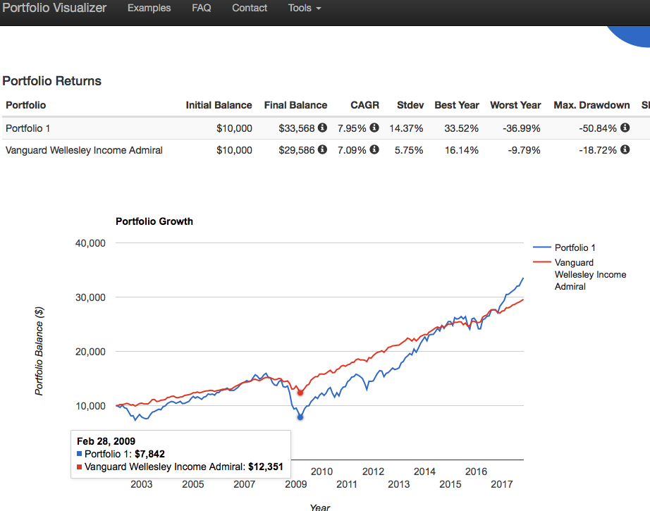
Task: Open the Contact link in navbar
Action: pos(250,8)
